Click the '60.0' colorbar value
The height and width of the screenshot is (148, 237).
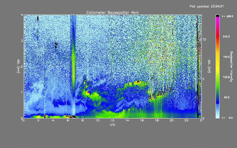click(227, 97)
